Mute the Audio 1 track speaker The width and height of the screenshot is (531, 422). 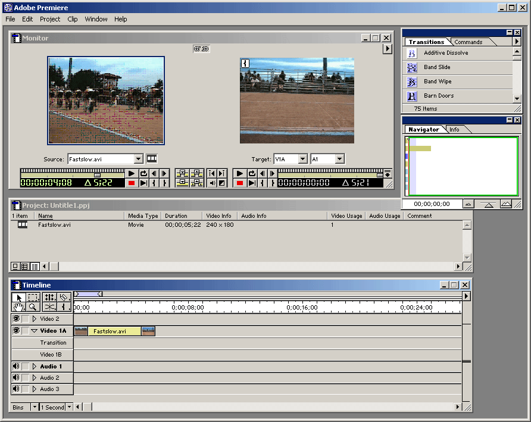tap(16, 367)
